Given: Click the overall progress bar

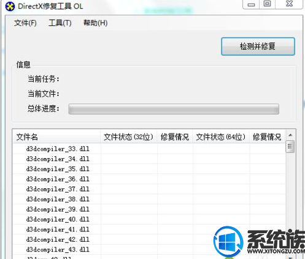Looking at the screenshot, I should pyautogui.click(x=174, y=109).
